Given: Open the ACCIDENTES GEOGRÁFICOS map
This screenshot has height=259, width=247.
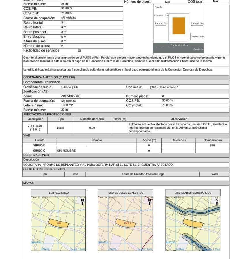Looking at the screenshot, I should point(193,223).
